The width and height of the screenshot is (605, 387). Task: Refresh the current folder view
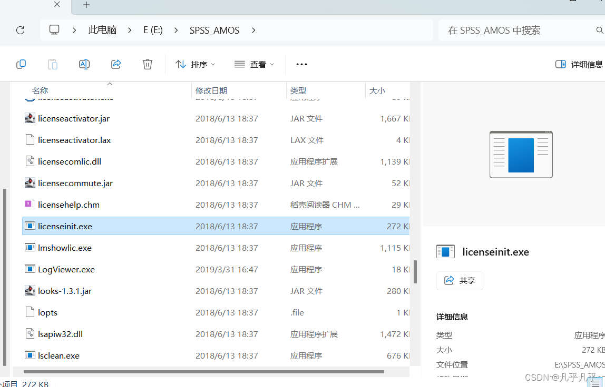coord(20,30)
